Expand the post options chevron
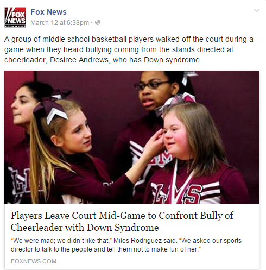 tap(257, 10)
